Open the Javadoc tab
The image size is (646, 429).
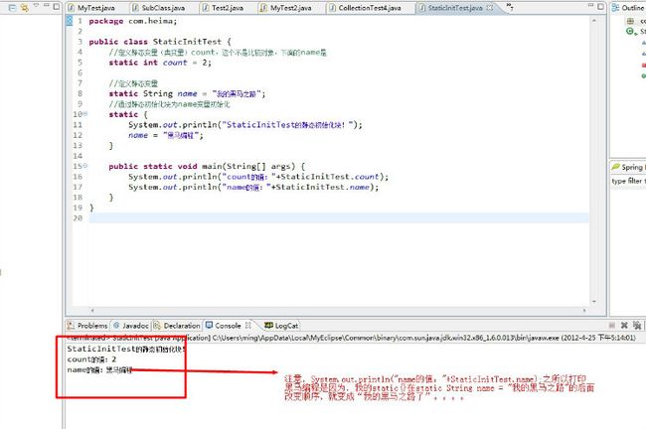(x=131, y=326)
